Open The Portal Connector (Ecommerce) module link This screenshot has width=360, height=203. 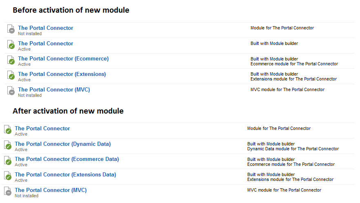pyautogui.click(x=63, y=59)
